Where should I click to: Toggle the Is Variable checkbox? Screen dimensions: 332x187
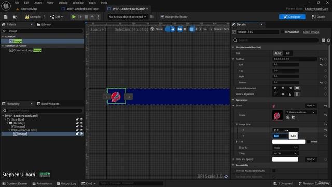[282, 32]
